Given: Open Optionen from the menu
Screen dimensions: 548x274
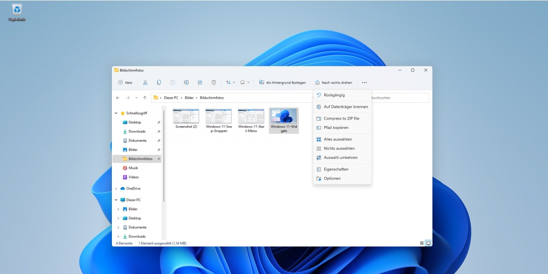Looking at the screenshot, I should 342,179.
